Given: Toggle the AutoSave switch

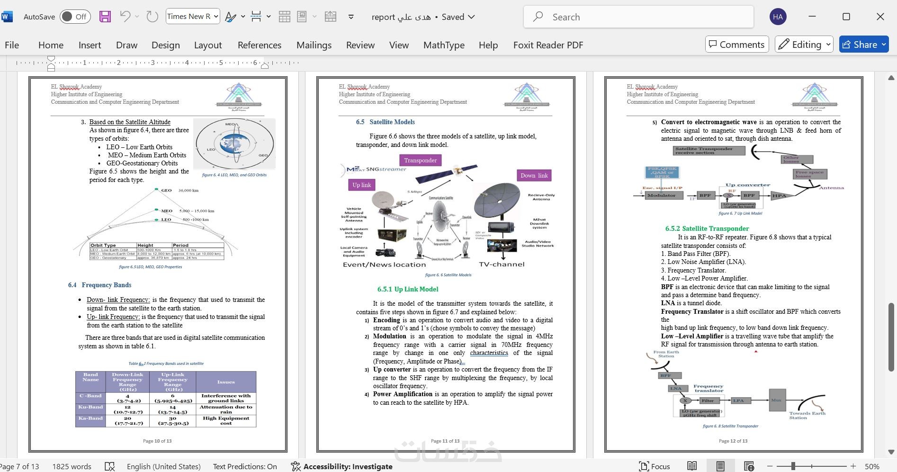Looking at the screenshot, I should 75,17.
